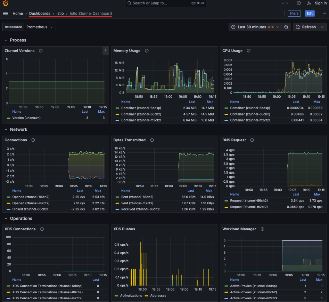Viewport: 329px width, 302px height.
Task: Toggle Container (ztunnel-86ch2) in Memory Usage legend
Action: 141,114
